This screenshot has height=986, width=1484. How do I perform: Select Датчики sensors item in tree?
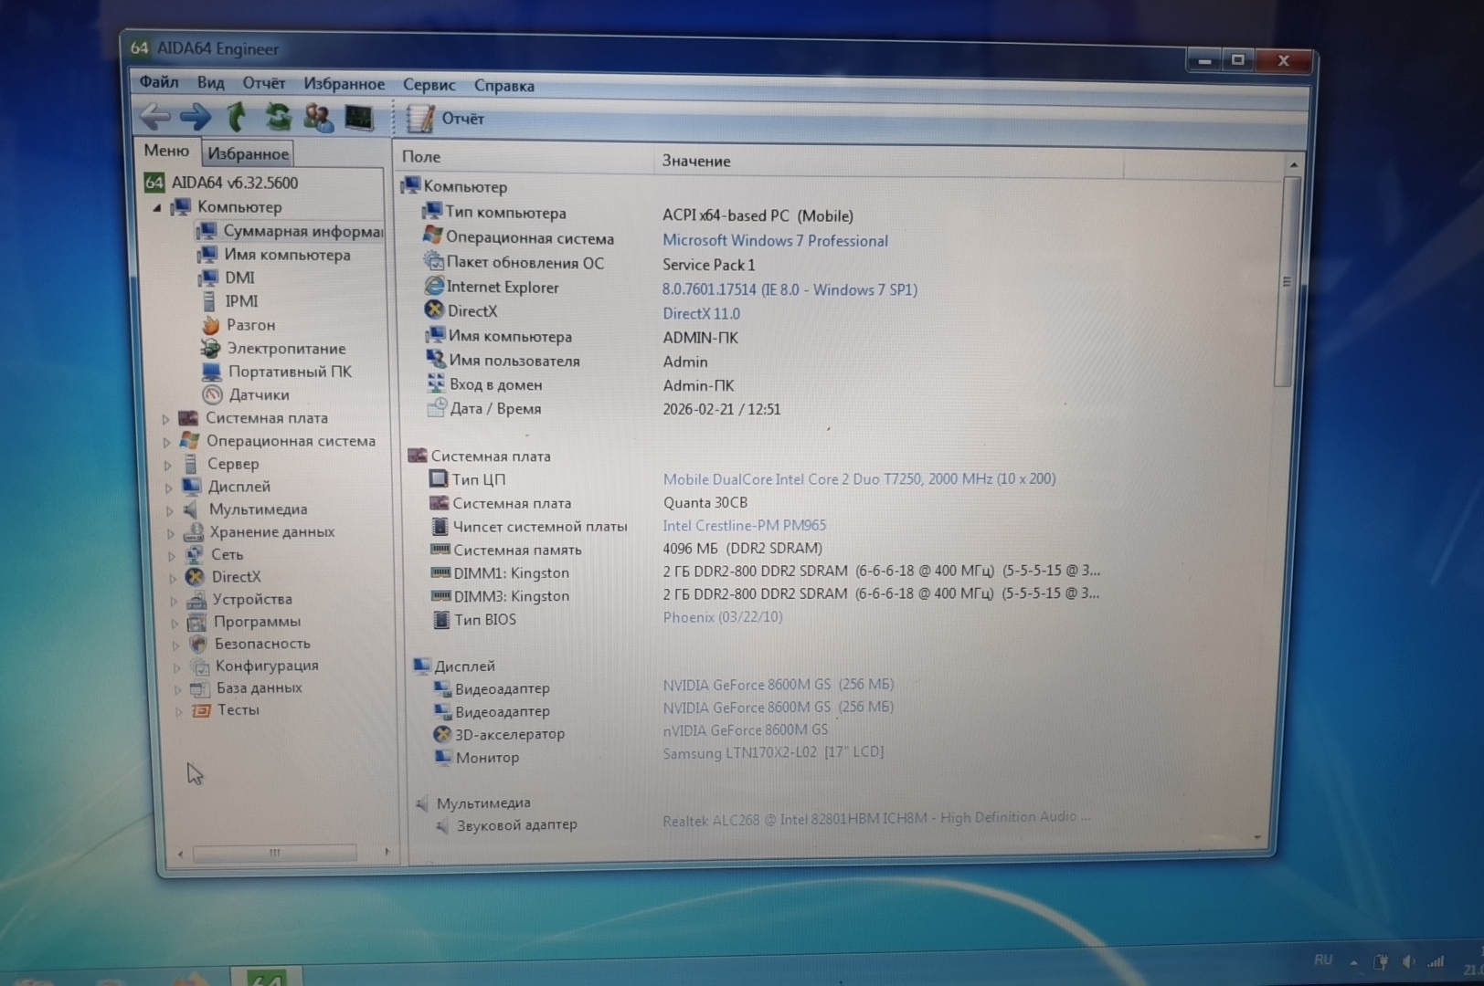pos(259,394)
